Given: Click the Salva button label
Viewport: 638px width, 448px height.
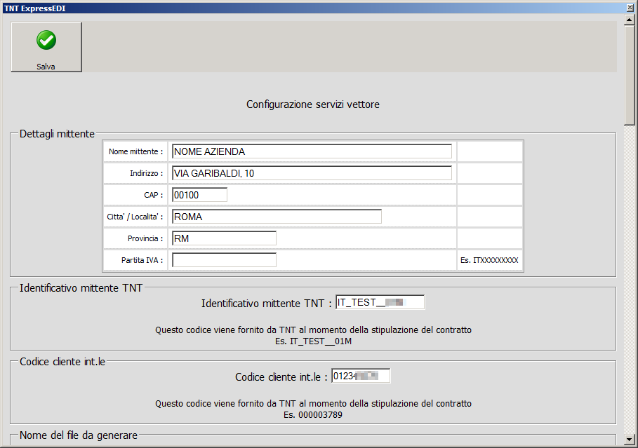Looking at the screenshot, I should [46, 67].
